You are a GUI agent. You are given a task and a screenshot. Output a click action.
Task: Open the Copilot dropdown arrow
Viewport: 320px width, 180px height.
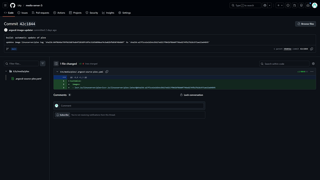click(x=270, y=5)
